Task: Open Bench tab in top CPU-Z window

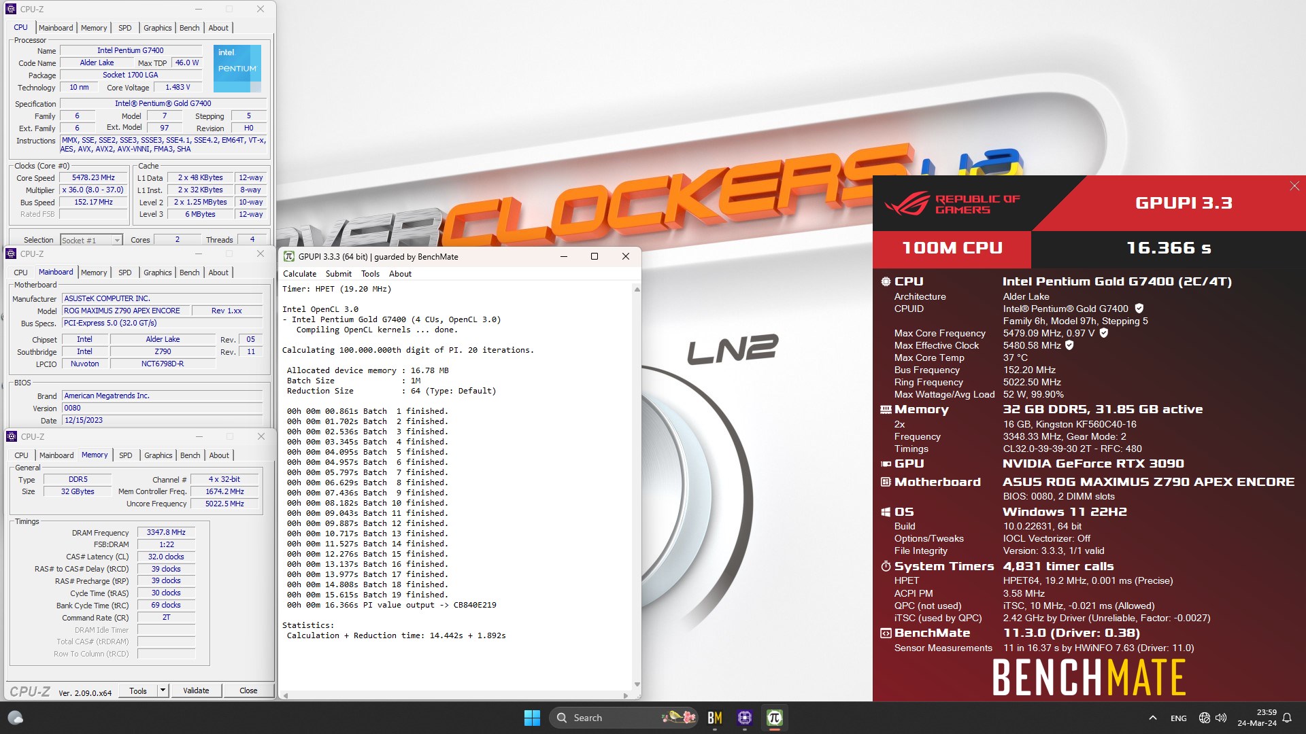Action: pos(190,28)
